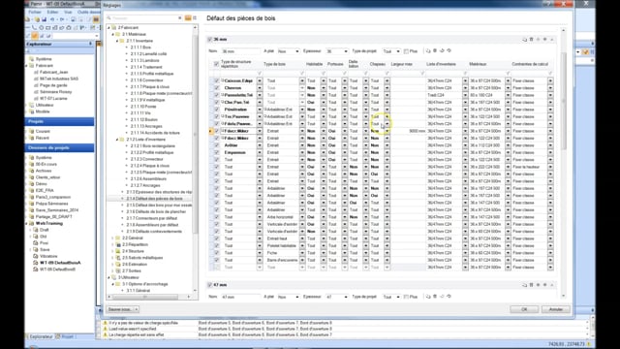
Task: Open the Fichier menu in main window
Action: [35, 12]
